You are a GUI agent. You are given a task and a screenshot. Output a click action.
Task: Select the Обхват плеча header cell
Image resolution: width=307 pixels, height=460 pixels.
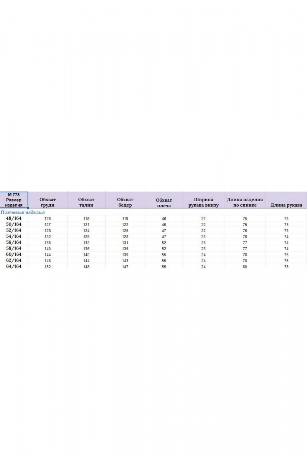tap(164, 202)
